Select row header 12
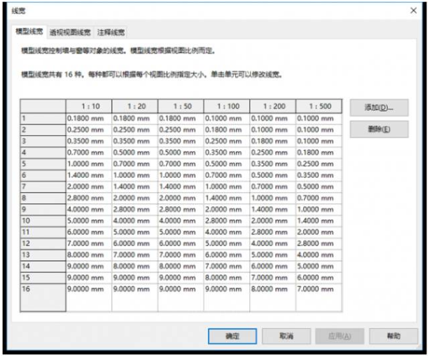This screenshot has width=432, height=357. (43, 243)
